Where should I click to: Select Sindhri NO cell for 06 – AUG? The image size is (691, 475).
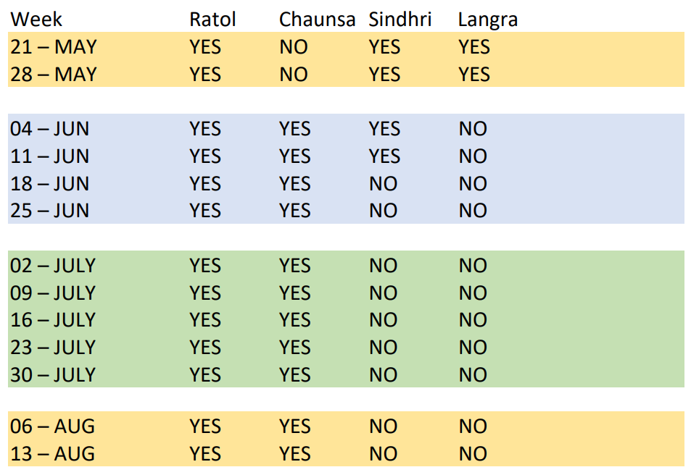click(383, 426)
